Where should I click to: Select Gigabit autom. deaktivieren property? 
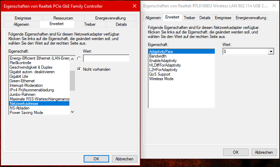tap(39, 72)
